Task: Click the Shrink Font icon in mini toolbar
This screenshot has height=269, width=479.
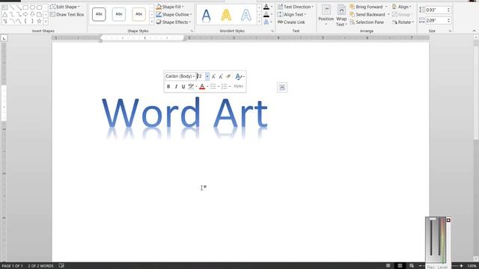Action: click(x=221, y=76)
